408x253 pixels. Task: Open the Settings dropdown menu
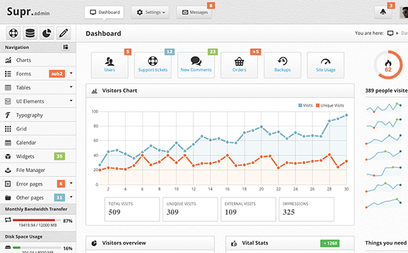pyautogui.click(x=150, y=12)
